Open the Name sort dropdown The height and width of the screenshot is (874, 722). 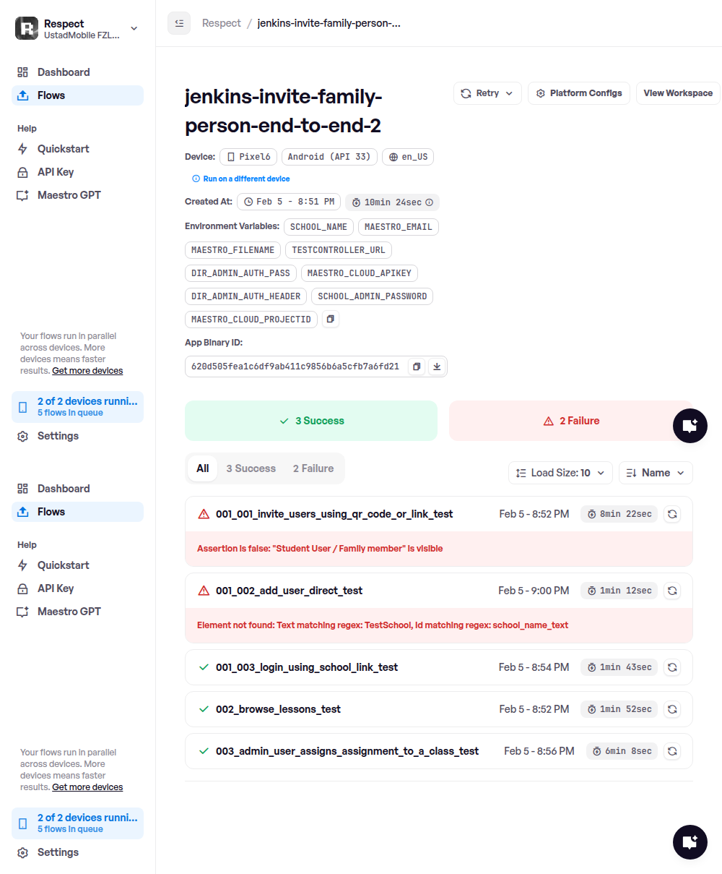click(656, 473)
